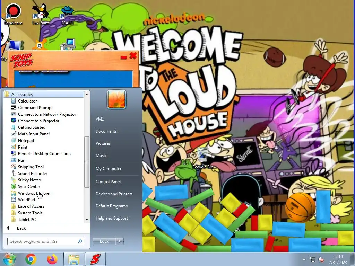Open Firefox from the taskbar
The width and height of the screenshot is (355, 266).
coord(52,259)
